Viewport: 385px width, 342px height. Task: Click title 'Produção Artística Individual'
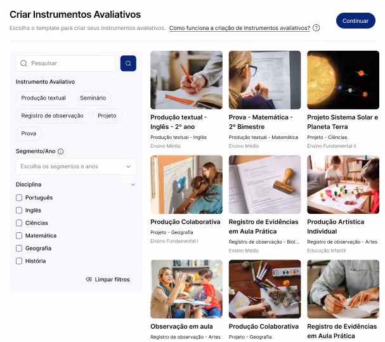point(336,227)
